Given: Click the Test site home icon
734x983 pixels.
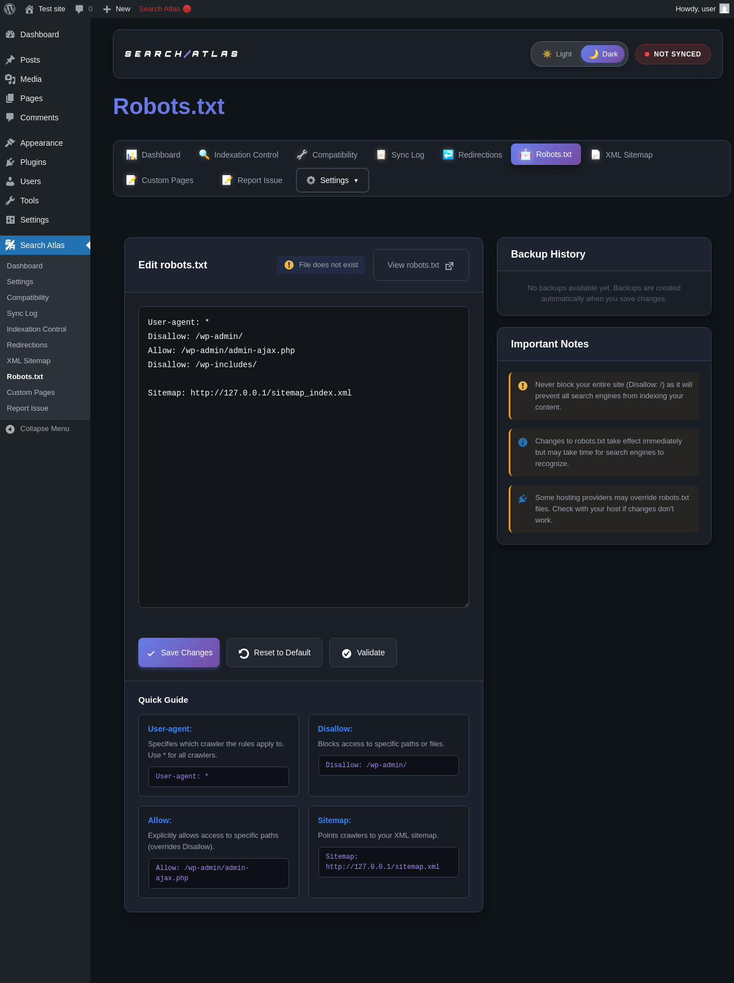Looking at the screenshot, I should coord(29,9).
